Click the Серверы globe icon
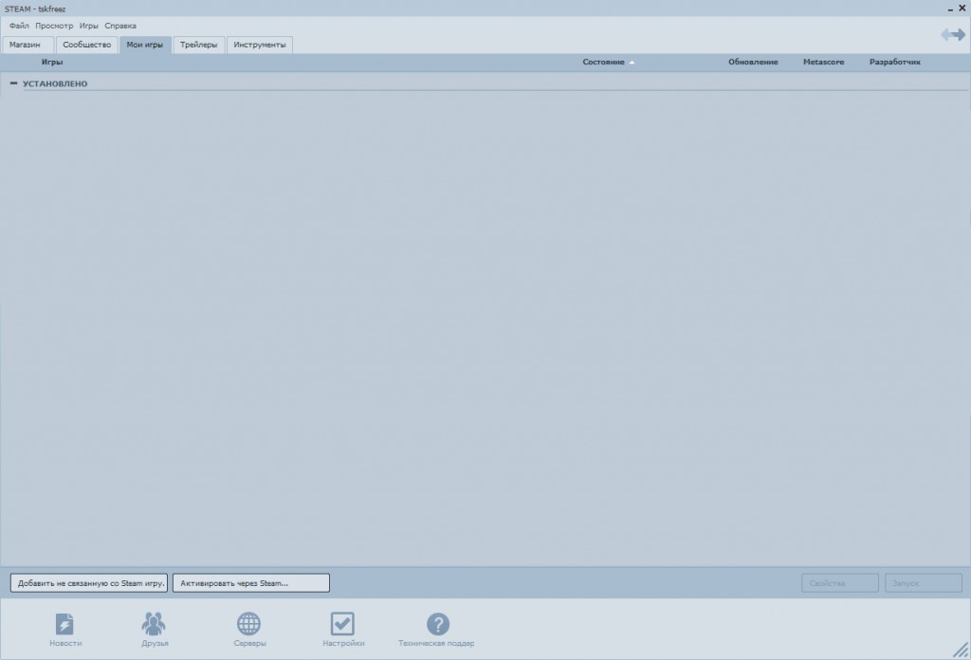This screenshot has width=971, height=660. coord(249,624)
